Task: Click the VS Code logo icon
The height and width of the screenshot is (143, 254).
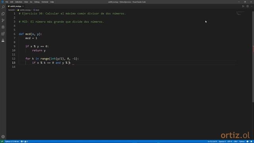Action: 2,2
